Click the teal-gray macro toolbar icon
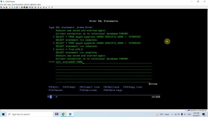 pyautogui.click(x=44, y=7)
